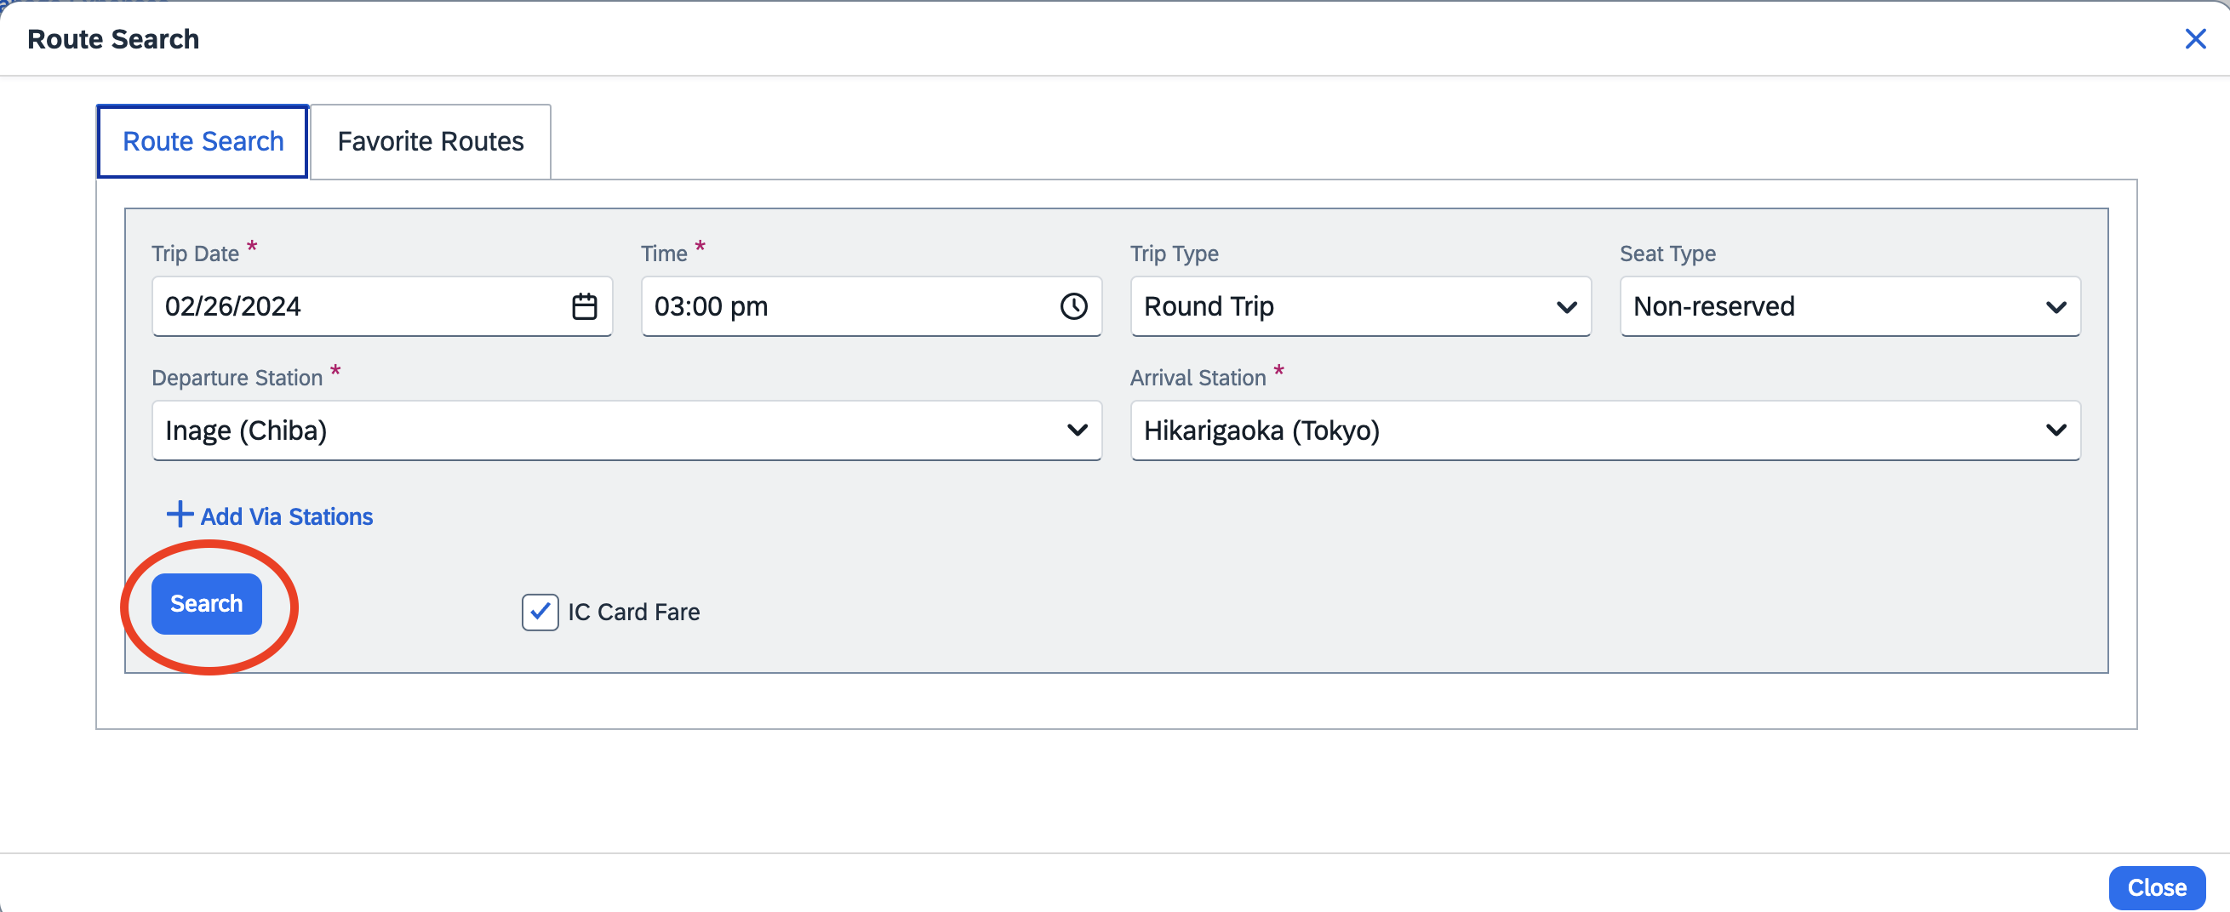Click the Seat Type chevron arrow
This screenshot has height=912, width=2230.
coord(2056,307)
